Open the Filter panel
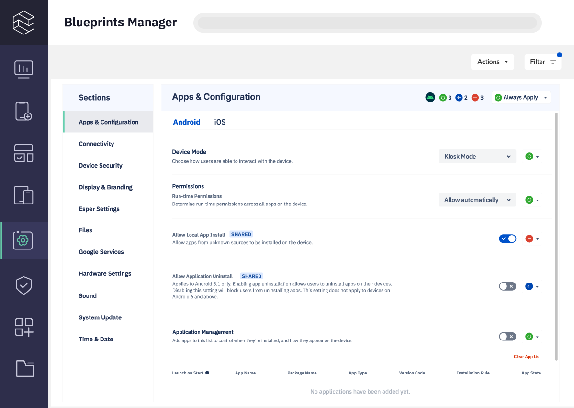 pyautogui.click(x=542, y=62)
